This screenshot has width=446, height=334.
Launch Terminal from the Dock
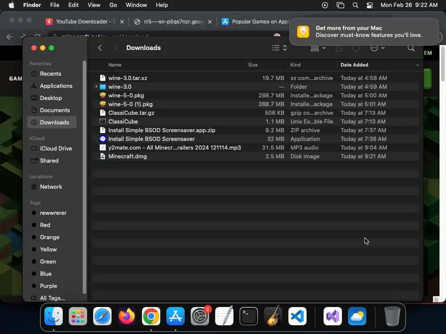[x=249, y=316]
